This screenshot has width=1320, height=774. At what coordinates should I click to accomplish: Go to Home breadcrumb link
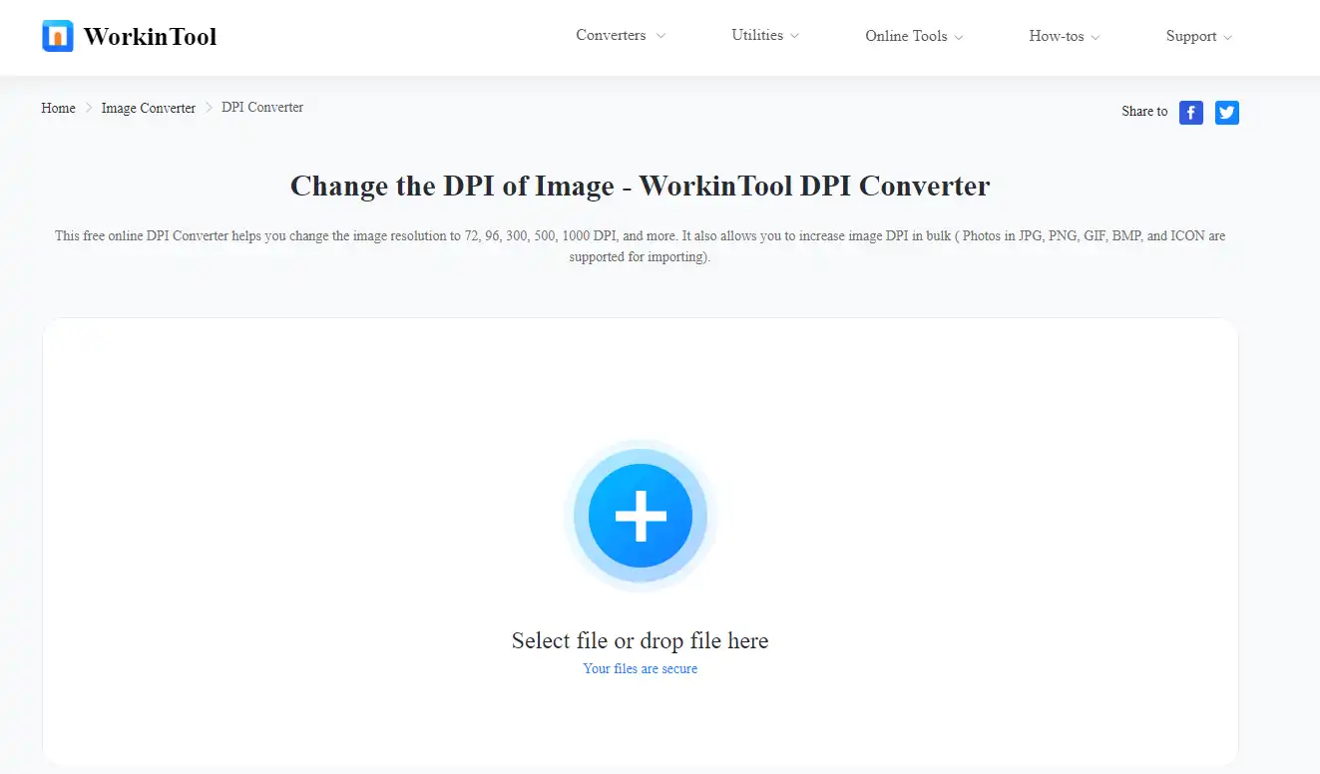[x=58, y=108]
